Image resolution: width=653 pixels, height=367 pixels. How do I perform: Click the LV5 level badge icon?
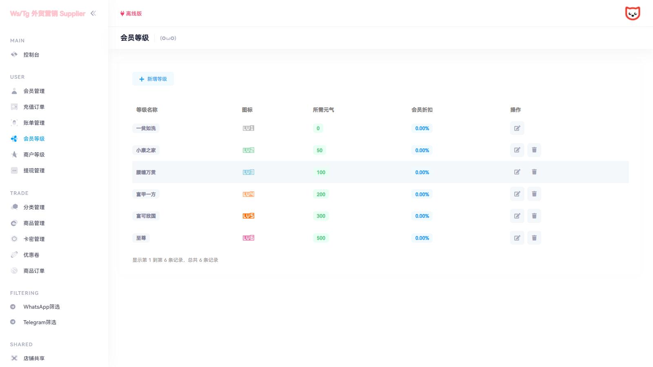click(248, 216)
